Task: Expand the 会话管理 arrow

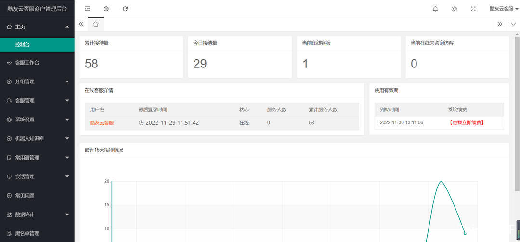Action: [x=67, y=176]
